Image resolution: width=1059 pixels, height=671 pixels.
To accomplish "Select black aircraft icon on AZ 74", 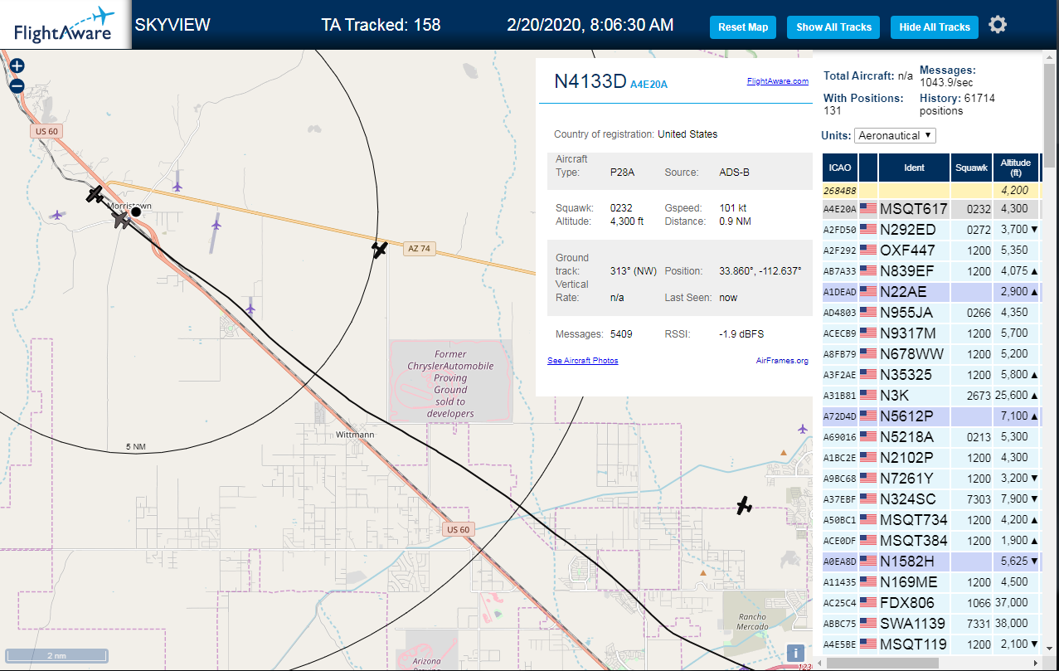I will (x=380, y=249).
